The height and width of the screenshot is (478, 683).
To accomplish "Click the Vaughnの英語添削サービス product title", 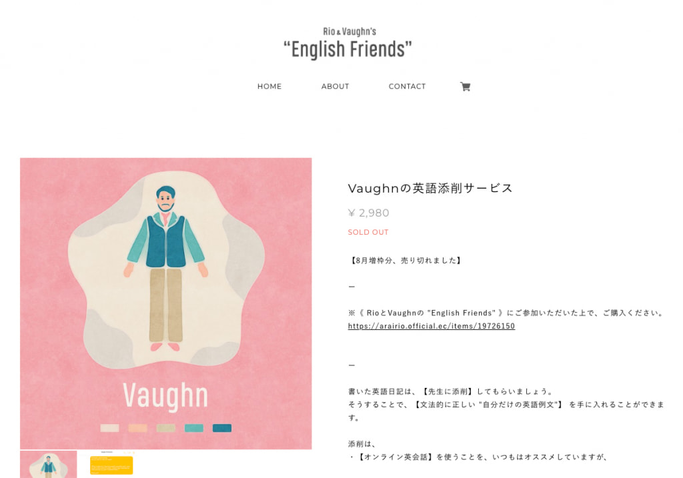I will 430,188.
